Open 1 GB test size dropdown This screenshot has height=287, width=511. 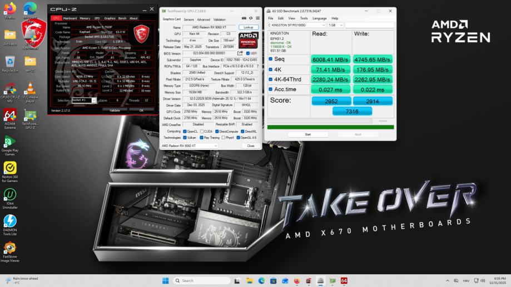pos(336,25)
